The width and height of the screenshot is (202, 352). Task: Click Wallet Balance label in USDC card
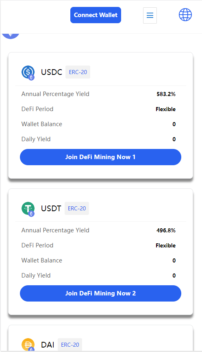pos(42,124)
